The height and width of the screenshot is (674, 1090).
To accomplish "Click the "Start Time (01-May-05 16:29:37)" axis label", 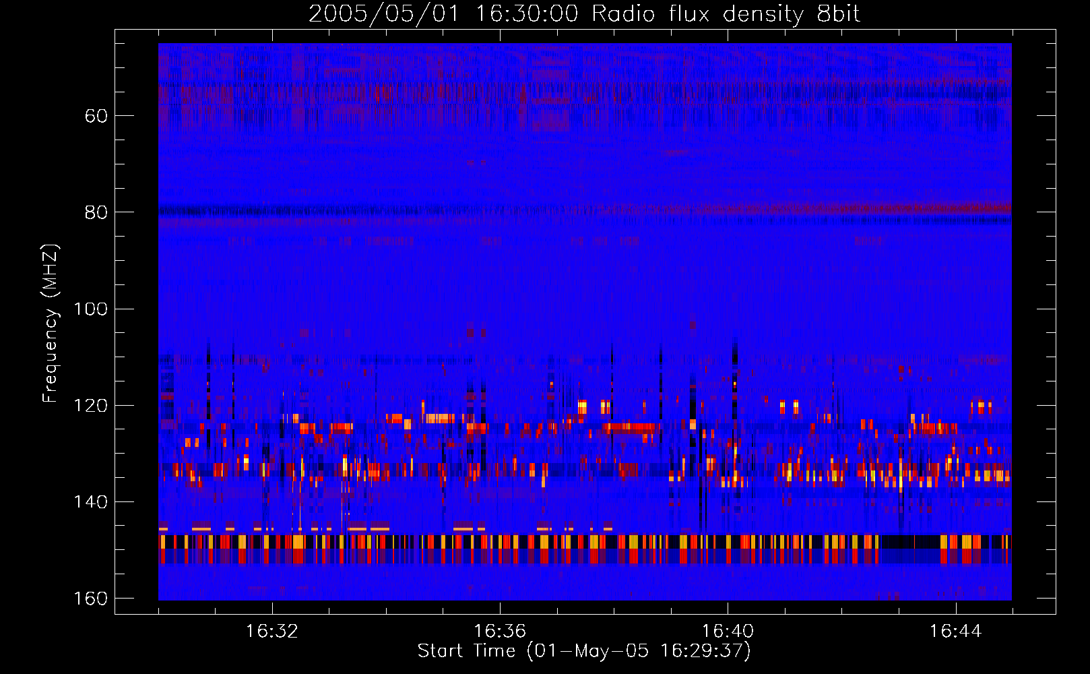I will 584,651.
